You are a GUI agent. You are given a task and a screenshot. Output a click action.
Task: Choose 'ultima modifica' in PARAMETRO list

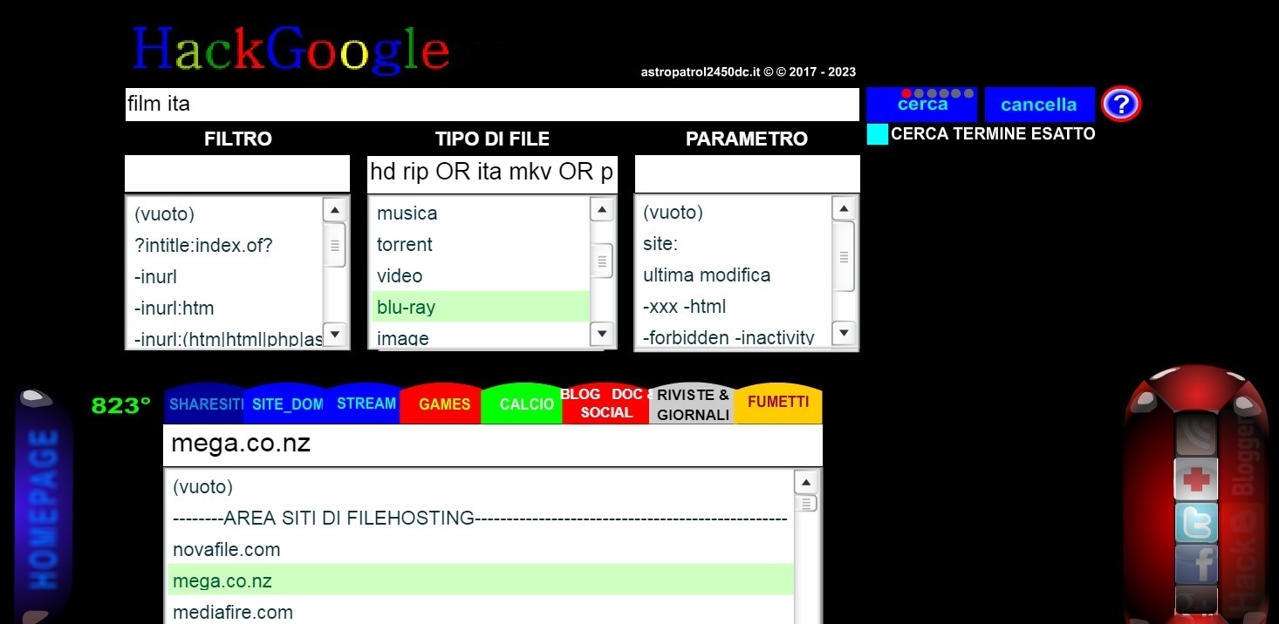[735, 275]
